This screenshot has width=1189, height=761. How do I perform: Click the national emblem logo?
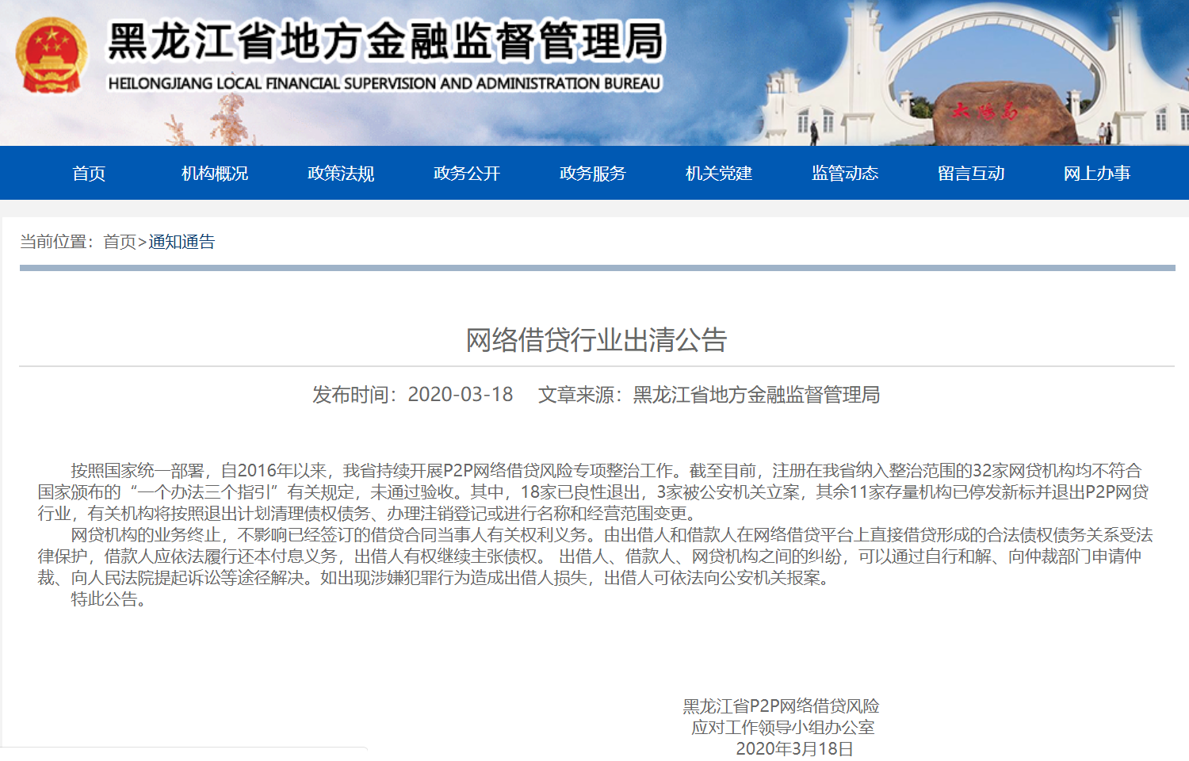(x=52, y=55)
